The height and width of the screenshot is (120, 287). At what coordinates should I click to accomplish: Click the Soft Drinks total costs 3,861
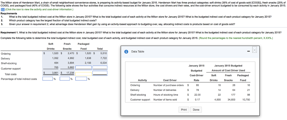55,73
